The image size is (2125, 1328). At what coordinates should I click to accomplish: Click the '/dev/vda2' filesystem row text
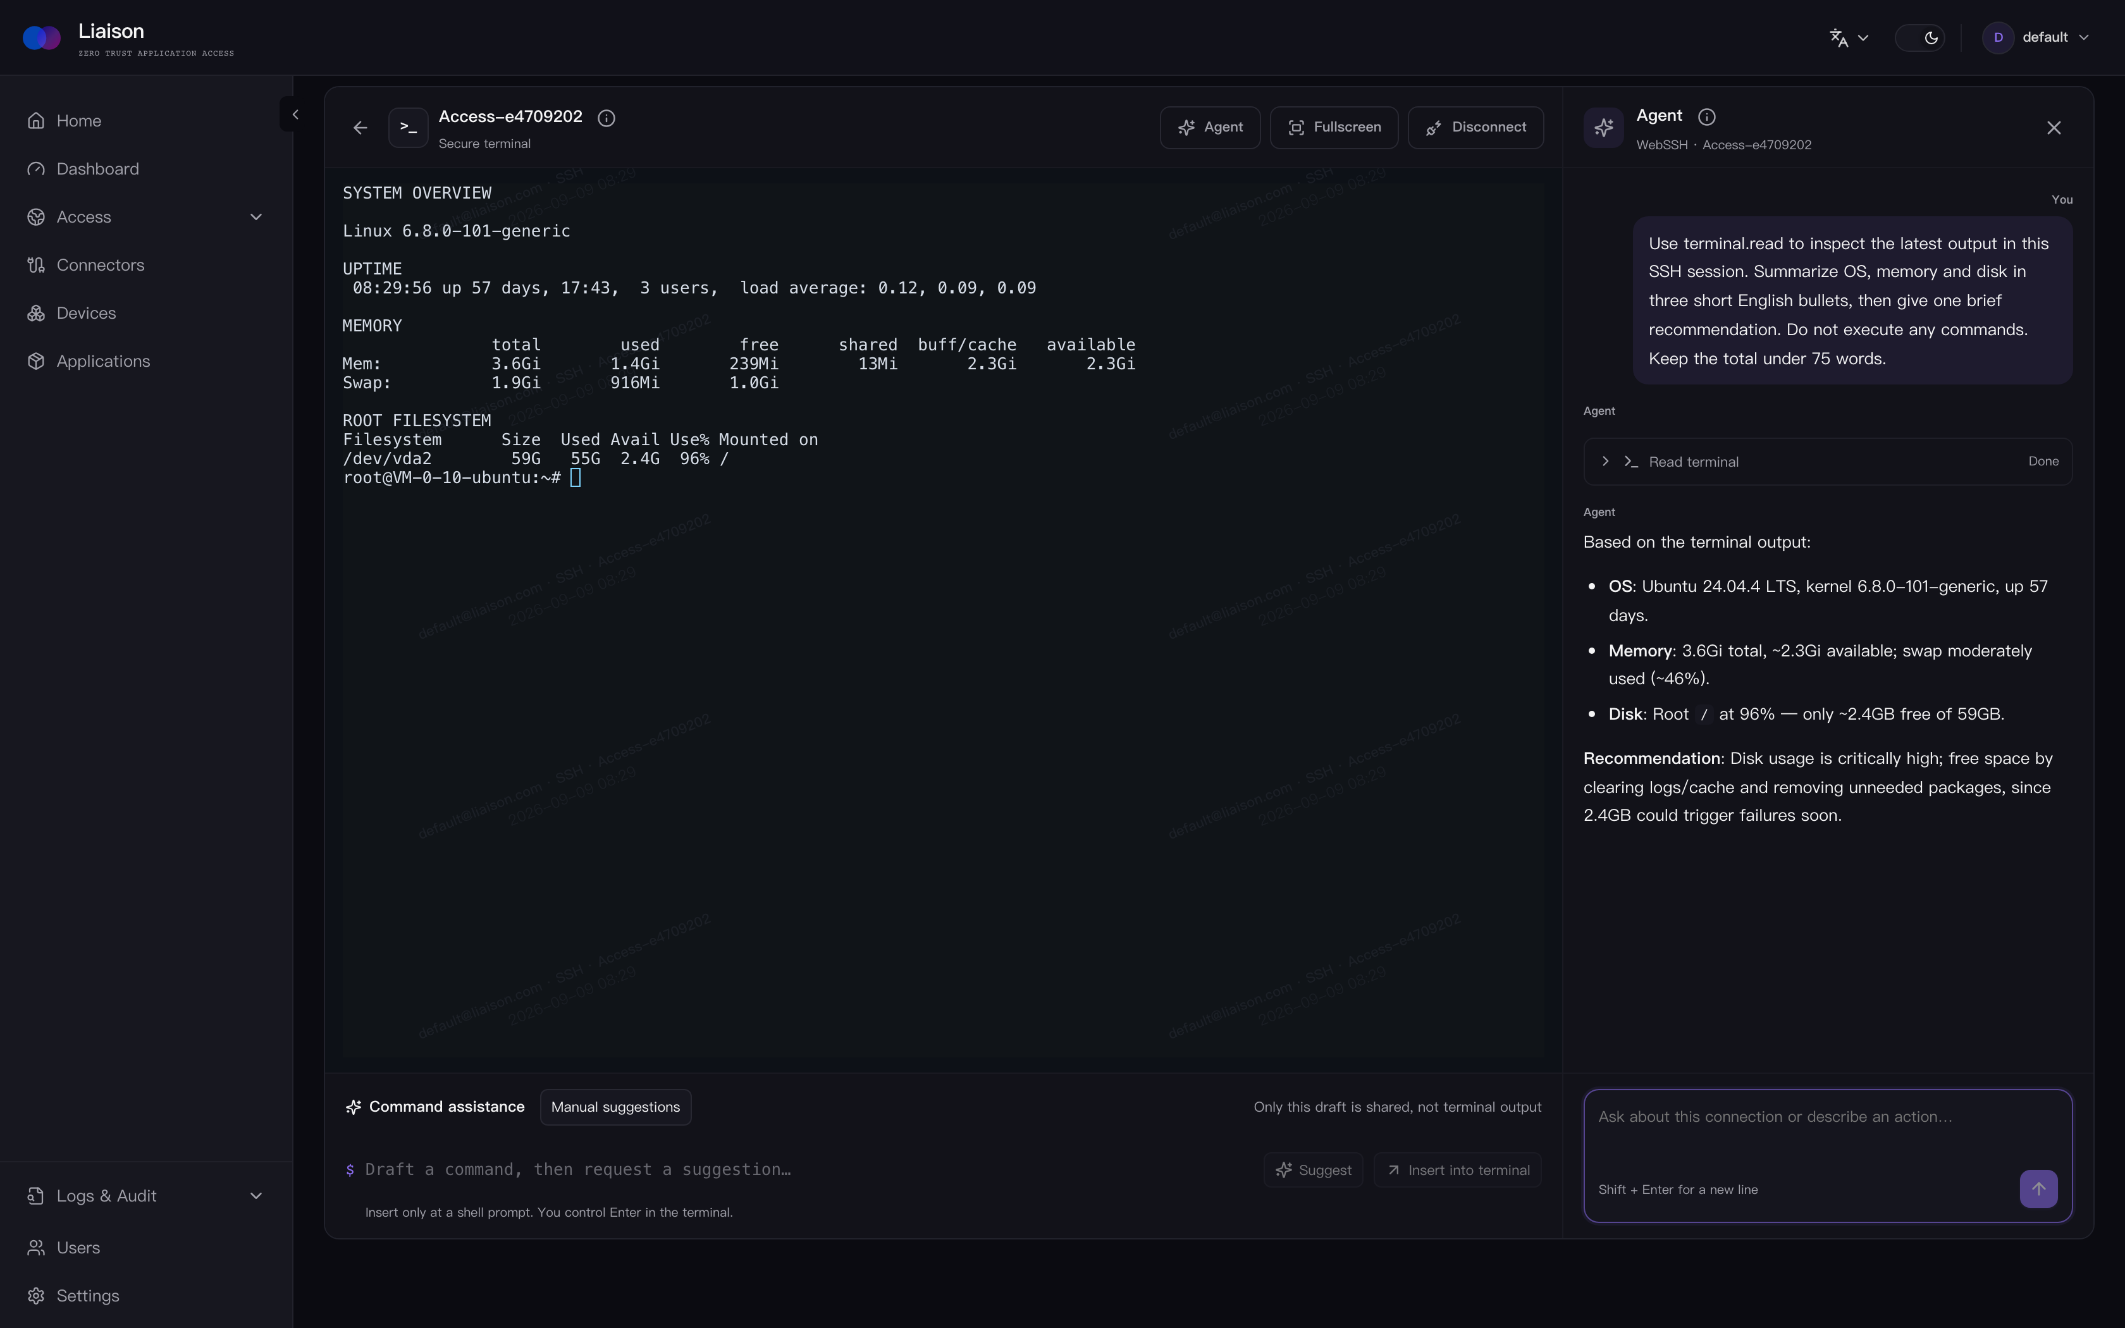pyautogui.click(x=536, y=458)
